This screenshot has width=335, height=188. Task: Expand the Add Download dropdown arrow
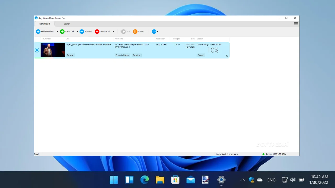click(x=57, y=32)
